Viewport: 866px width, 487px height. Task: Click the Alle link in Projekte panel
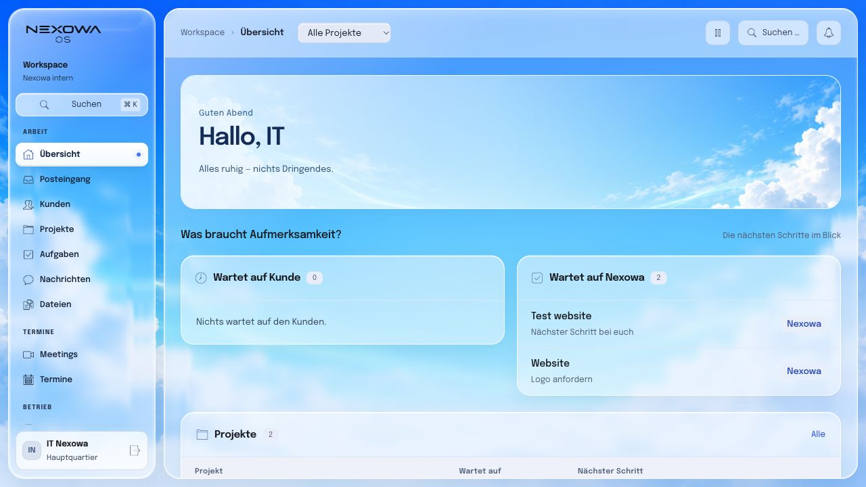point(818,434)
